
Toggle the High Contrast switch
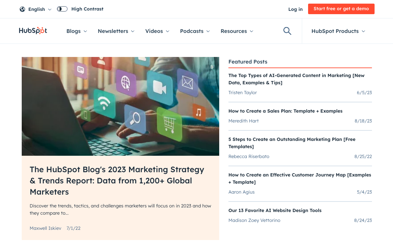pyautogui.click(x=62, y=9)
